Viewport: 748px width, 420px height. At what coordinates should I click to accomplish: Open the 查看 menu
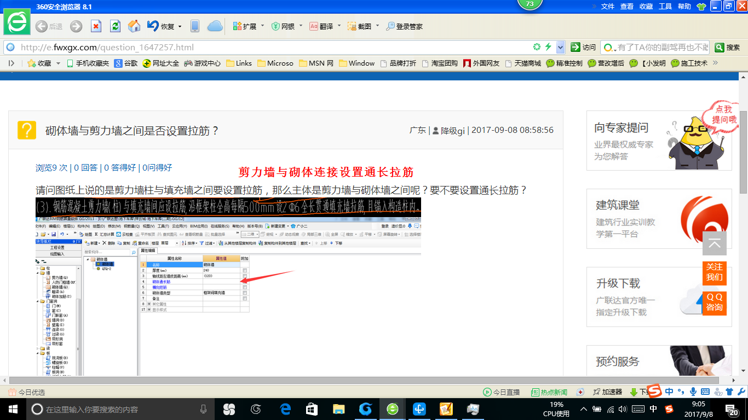(627, 7)
